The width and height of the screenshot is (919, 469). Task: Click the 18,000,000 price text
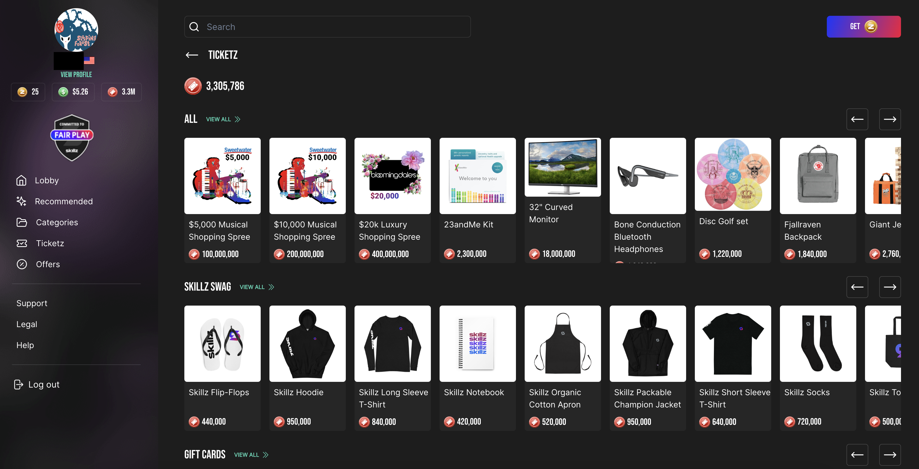click(559, 254)
